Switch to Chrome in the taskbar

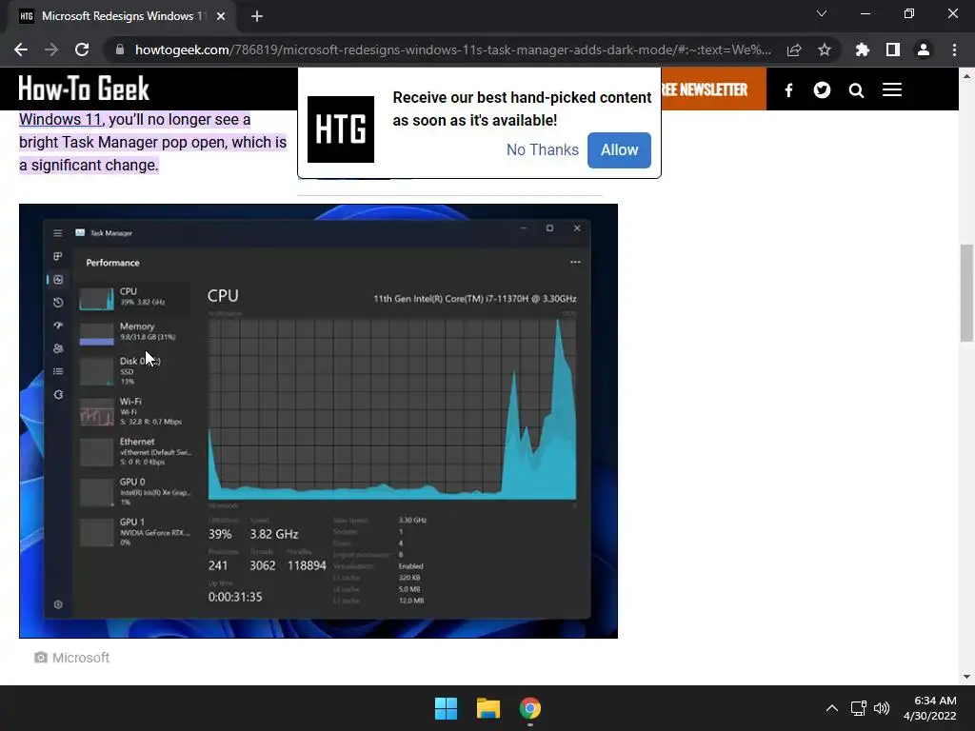click(x=530, y=708)
